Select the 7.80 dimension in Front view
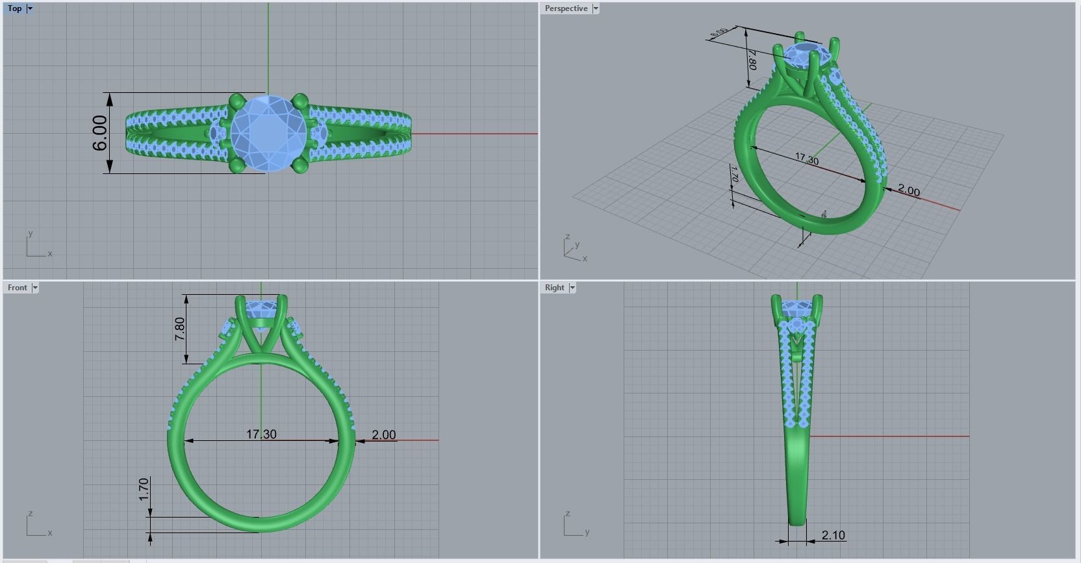This screenshot has height=563, width=1081. click(x=180, y=329)
